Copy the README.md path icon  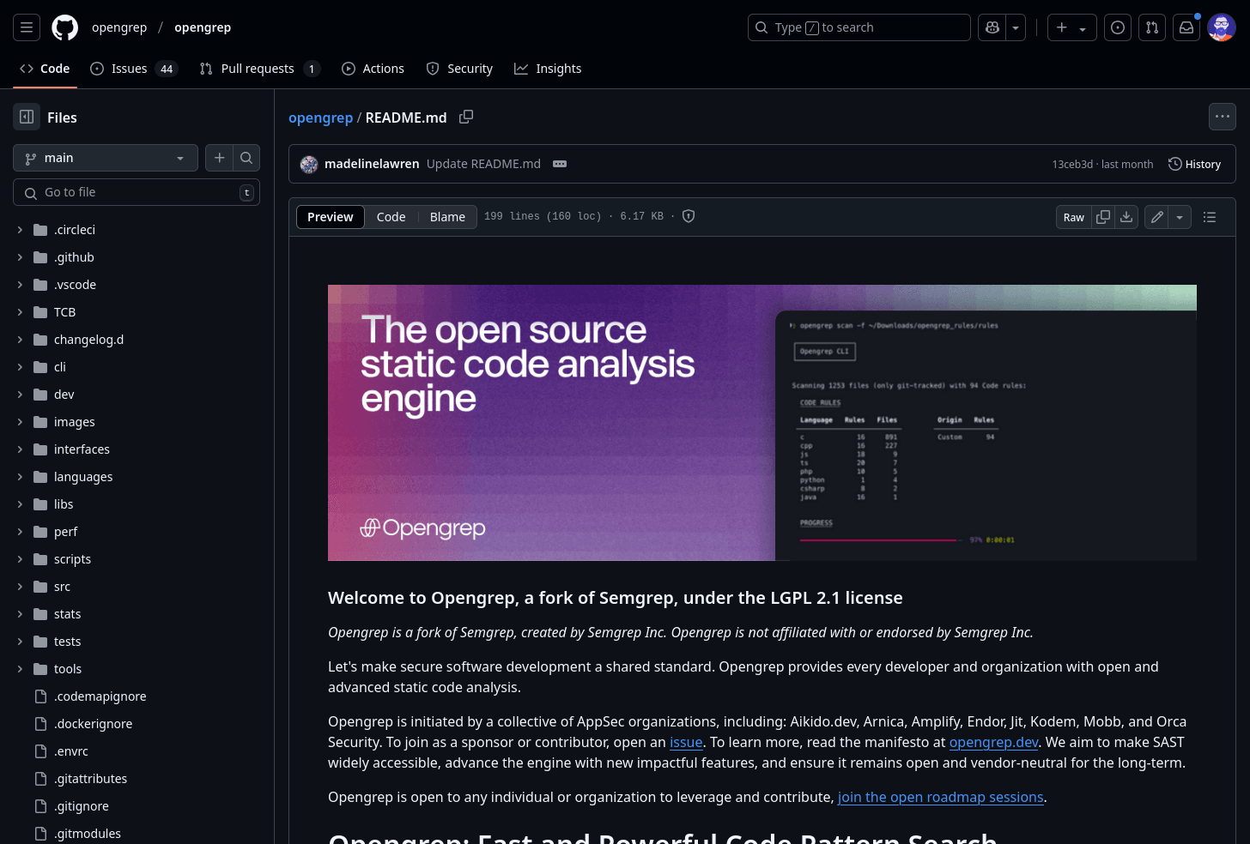(x=466, y=117)
